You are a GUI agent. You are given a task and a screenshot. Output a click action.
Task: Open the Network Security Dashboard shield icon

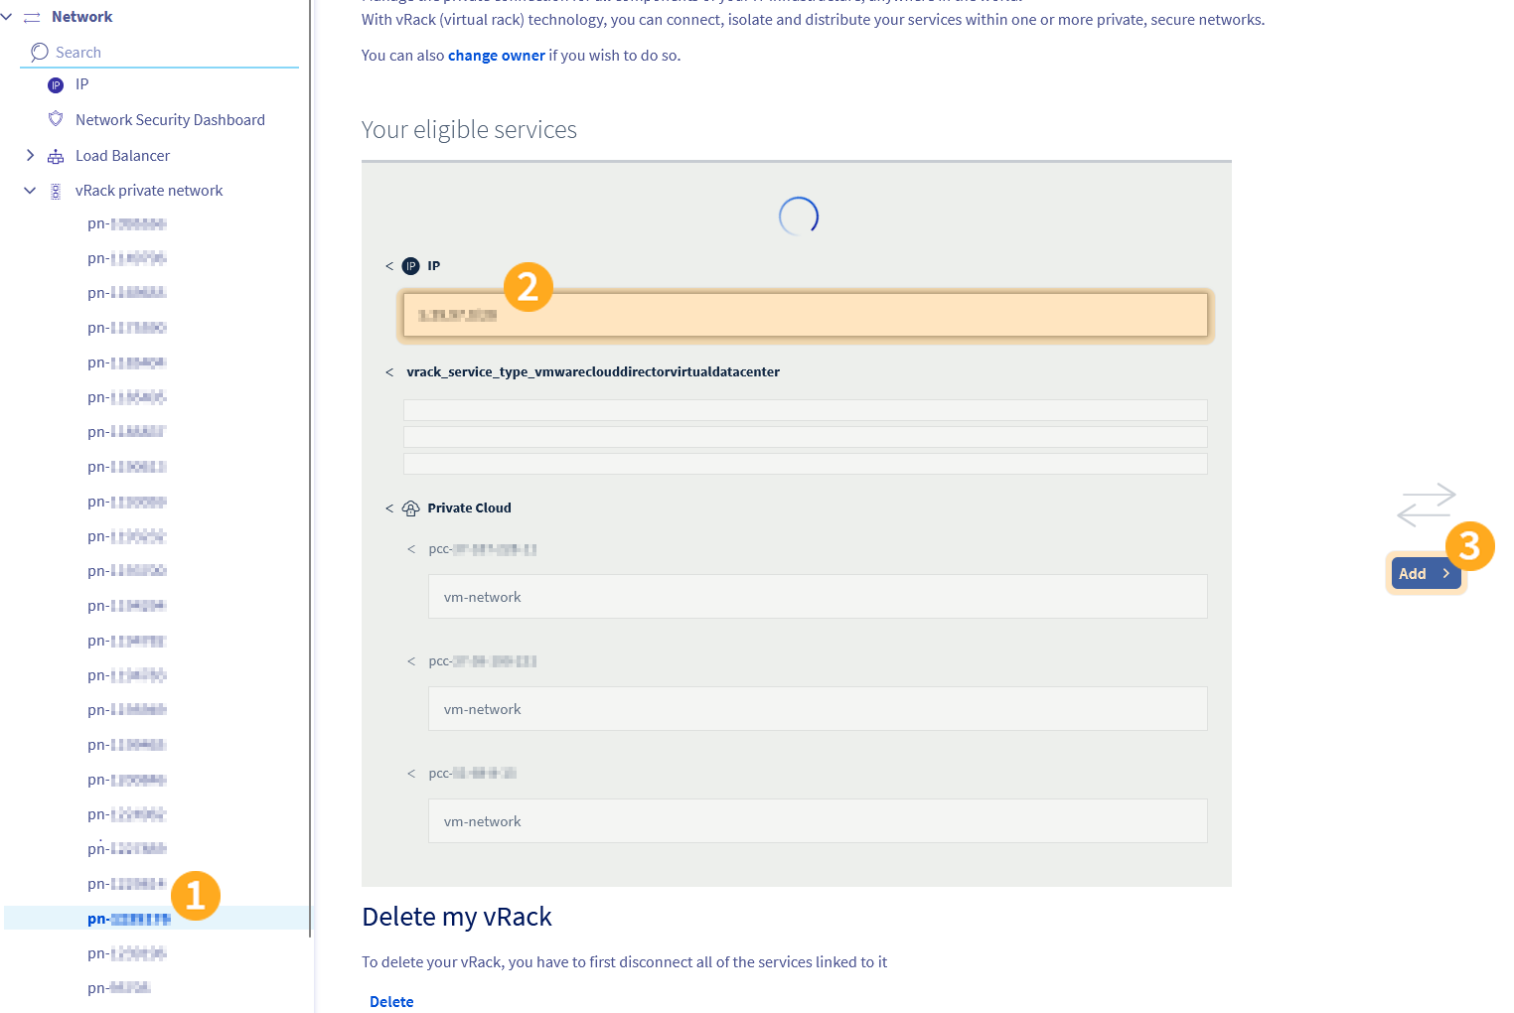pyautogui.click(x=56, y=119)
